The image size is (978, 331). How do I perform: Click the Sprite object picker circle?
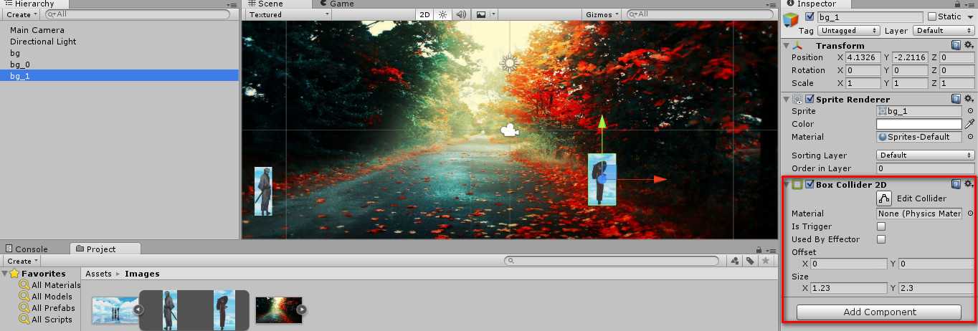point(970,111)
